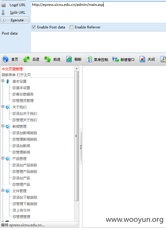Click the 首页 toolbar label
Viewport: 166px width, 228px height.
(15, 59)
